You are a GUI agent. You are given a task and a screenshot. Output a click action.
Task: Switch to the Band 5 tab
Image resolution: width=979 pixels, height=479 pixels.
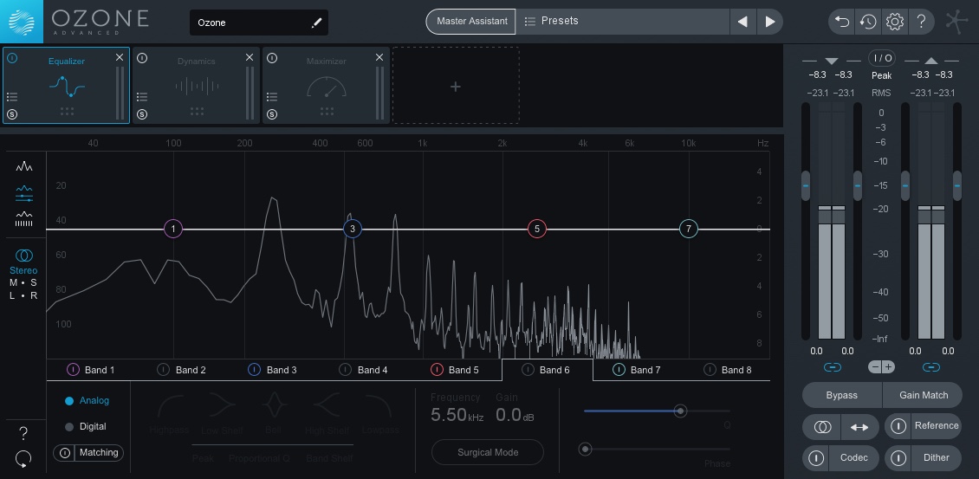click(x=456, y=370)
